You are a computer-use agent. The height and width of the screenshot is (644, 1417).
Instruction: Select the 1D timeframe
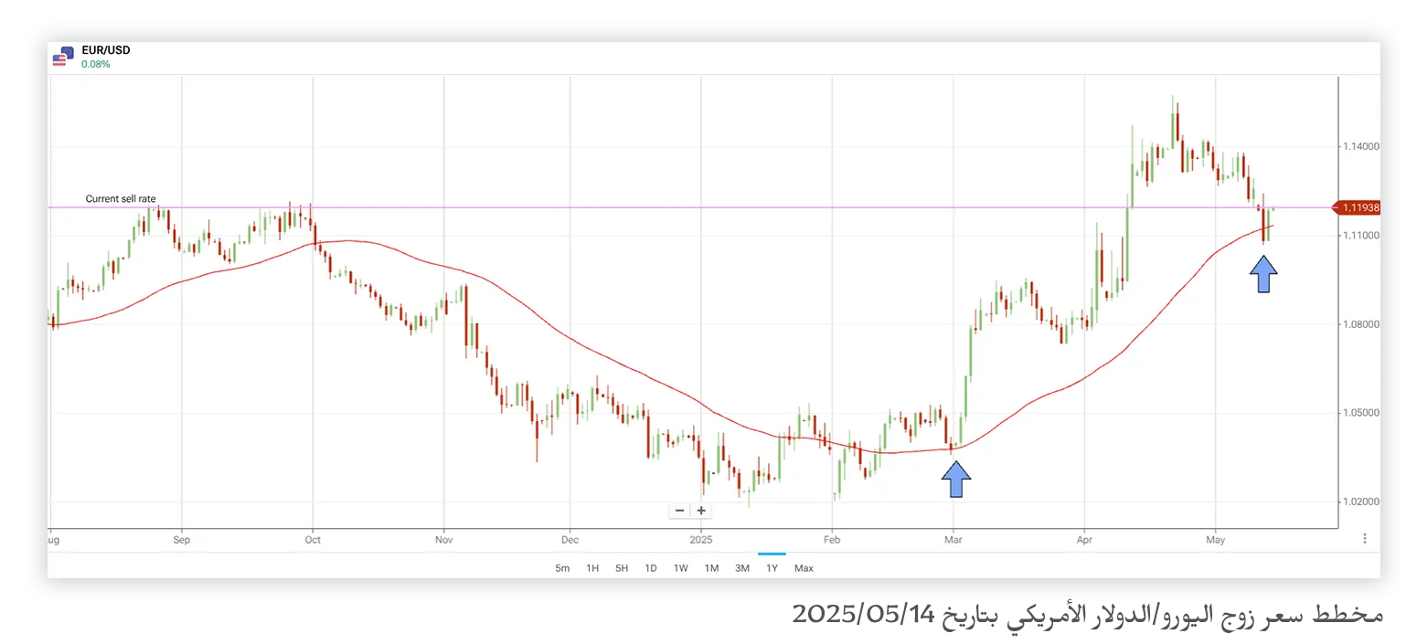651,568
